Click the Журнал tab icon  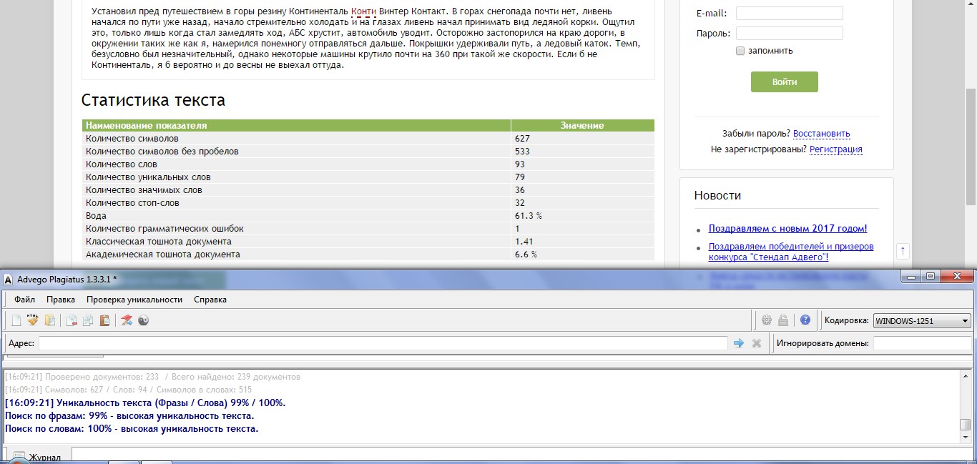click(19, 457)
